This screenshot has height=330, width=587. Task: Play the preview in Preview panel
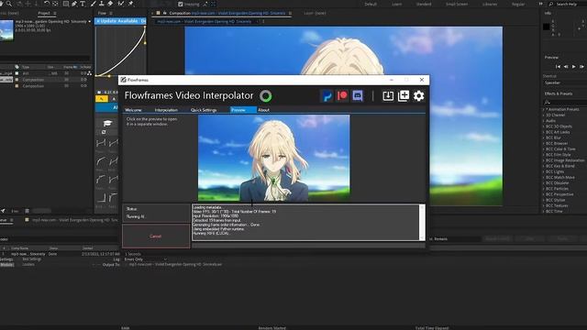click(574, 67)
